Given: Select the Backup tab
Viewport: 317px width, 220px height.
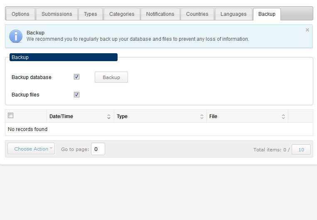Looking at the screenshot, I should 267,14.
